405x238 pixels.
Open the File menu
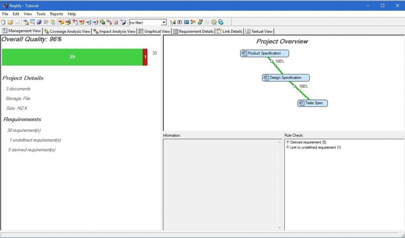pos(5,14)
